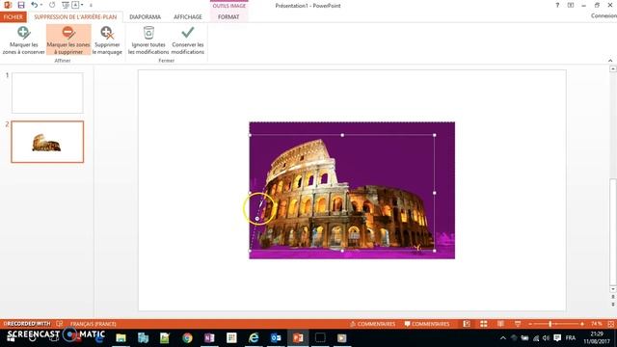Show hidden tray icons chevron
The image size is (617, 347).
pyautogui.click(x=503, y=338)
